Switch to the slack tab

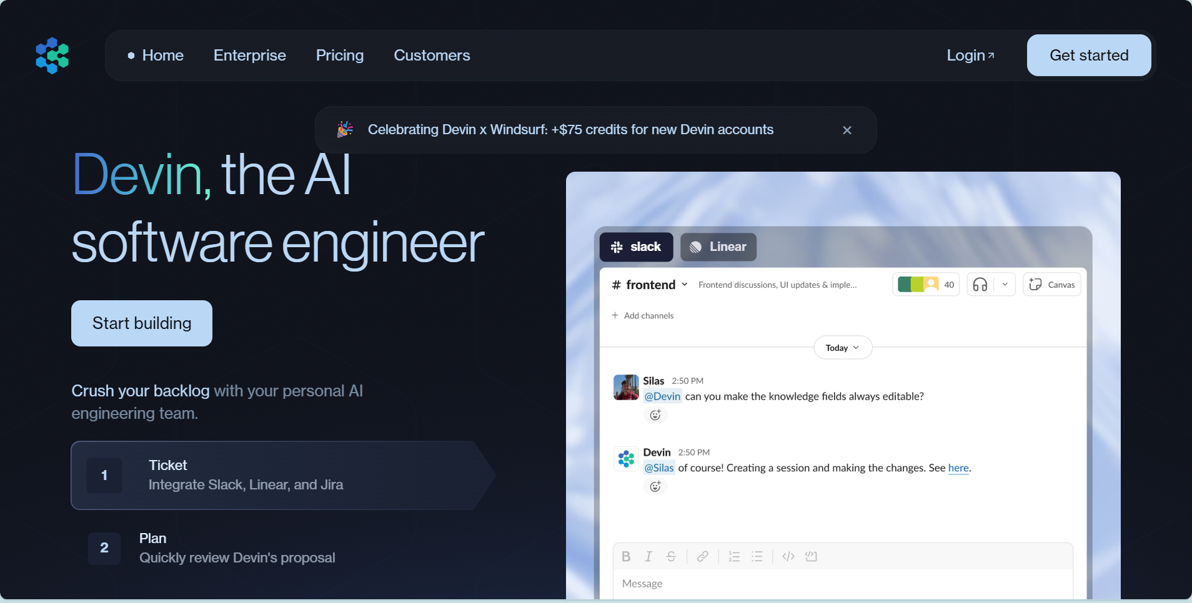636,247
